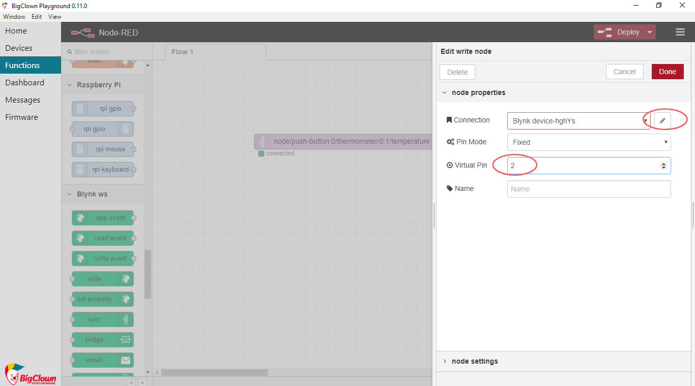Image resolution: width=695 pixels, height=386 pixels.
Task: Open the Pin Mode dropdown
Action: (x=589, y=142)
